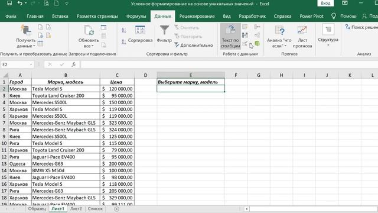Toggle the Фильтр funnel button
This screenshot has height=213, width=378.
pos(164,34)
